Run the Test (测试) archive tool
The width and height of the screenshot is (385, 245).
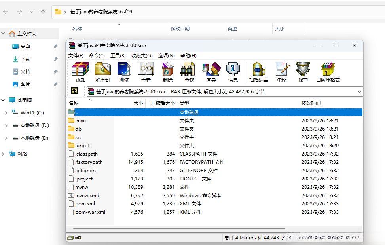tap(124, 72)
